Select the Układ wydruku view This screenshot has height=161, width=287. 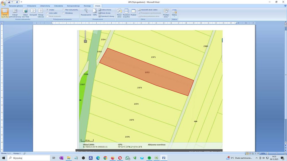point(5,13)
